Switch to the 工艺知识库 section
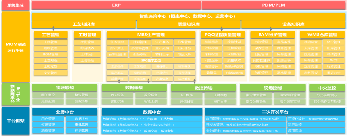This screenshot has height=137, width=347. pos(84,24)
